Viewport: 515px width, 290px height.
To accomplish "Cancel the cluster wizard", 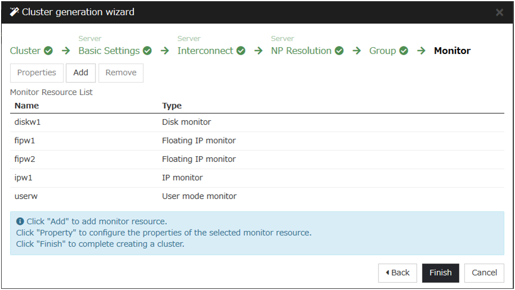I will point(484,273).
